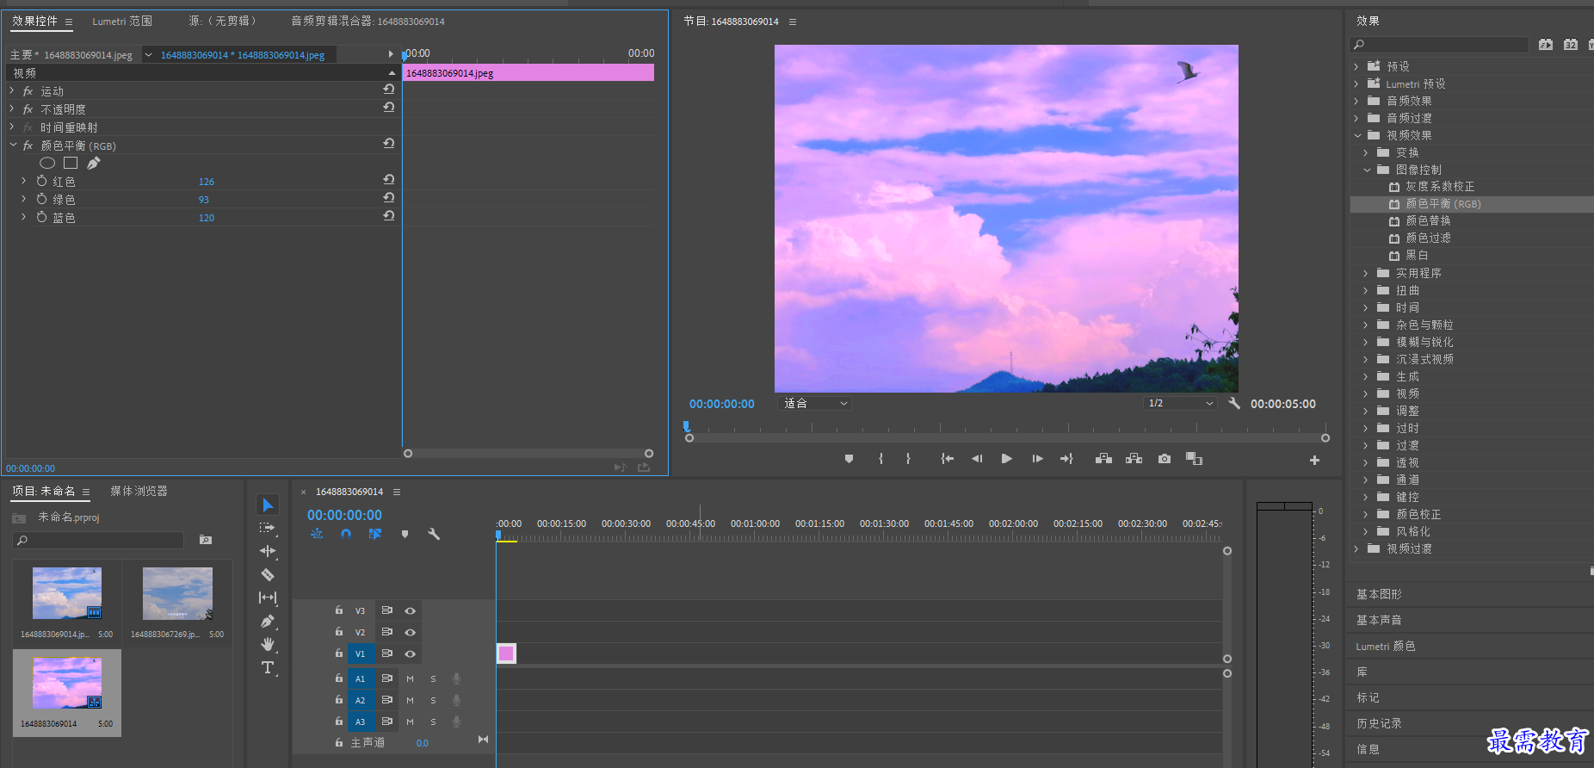This screenshot has height=768, width=1594.
Task: Open playback resolution 1/2 dropdown
Action: [1180, 403]
